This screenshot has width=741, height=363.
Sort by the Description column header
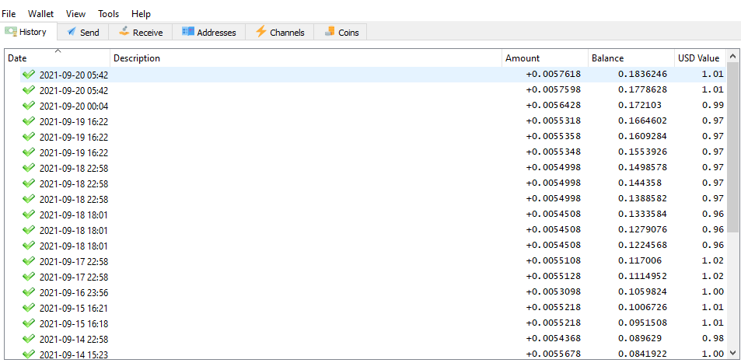[x=306, y=58]
